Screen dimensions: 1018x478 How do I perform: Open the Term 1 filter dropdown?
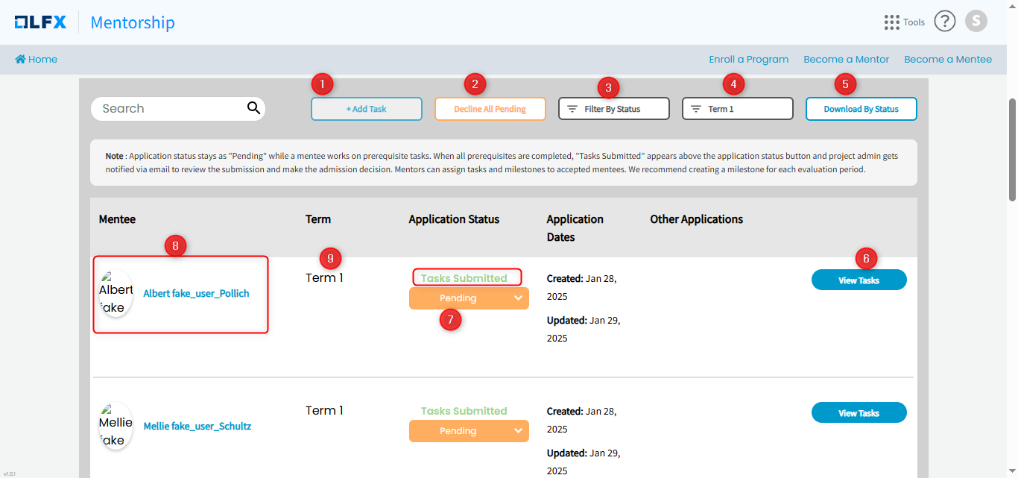pyautogui.click(x=737, y=109)
